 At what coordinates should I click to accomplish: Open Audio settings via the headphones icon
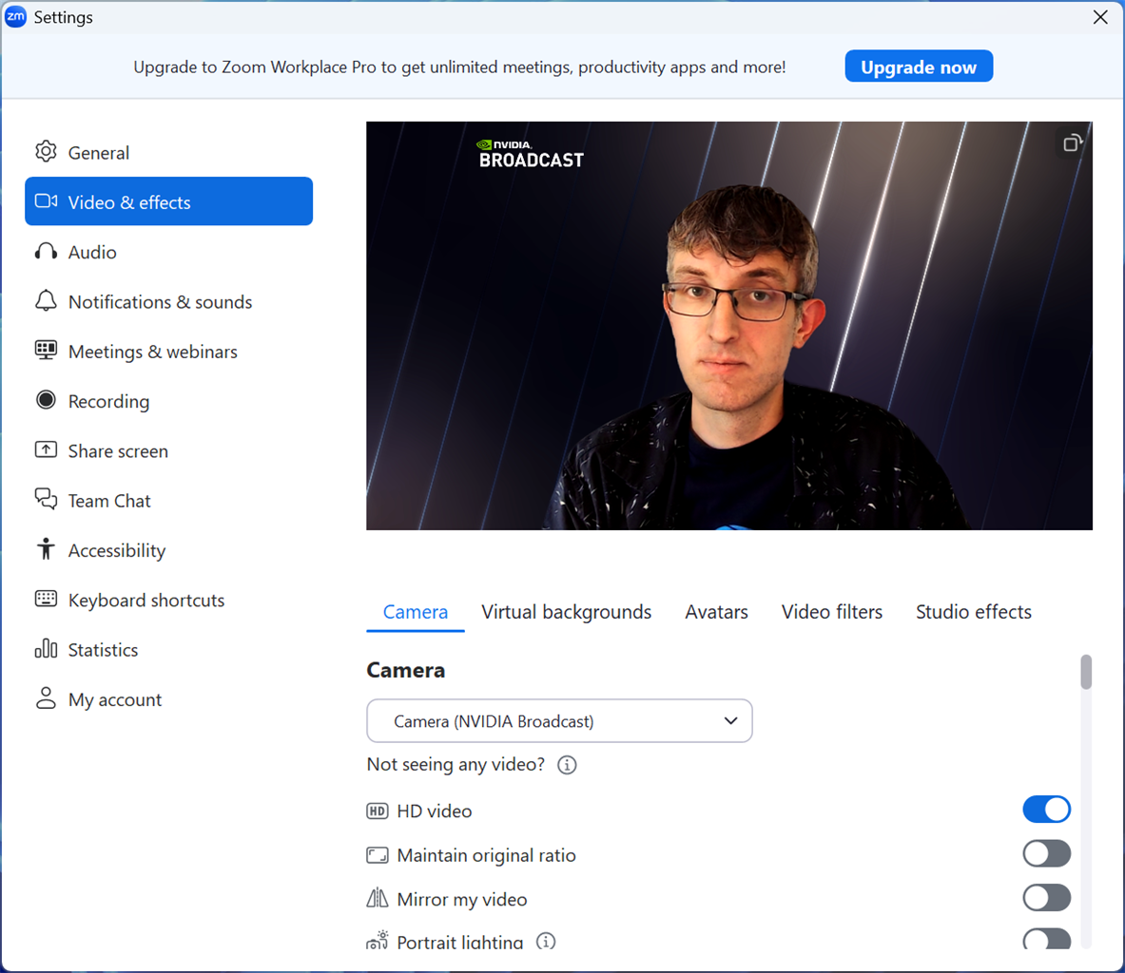[46, 252]
